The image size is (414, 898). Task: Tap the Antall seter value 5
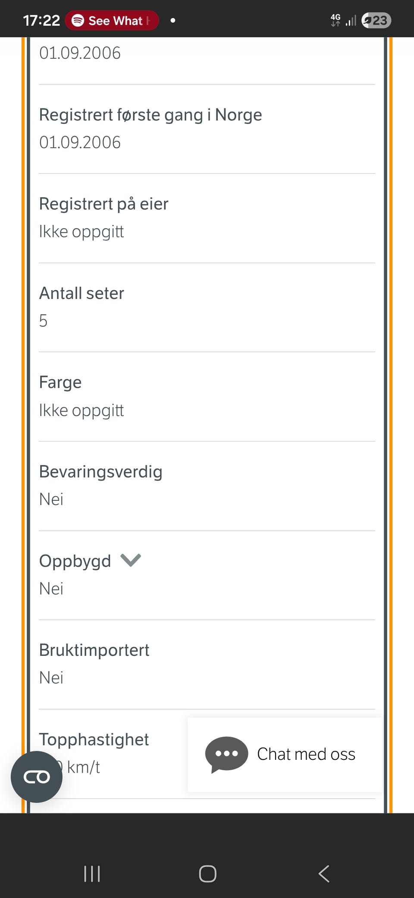43,321
